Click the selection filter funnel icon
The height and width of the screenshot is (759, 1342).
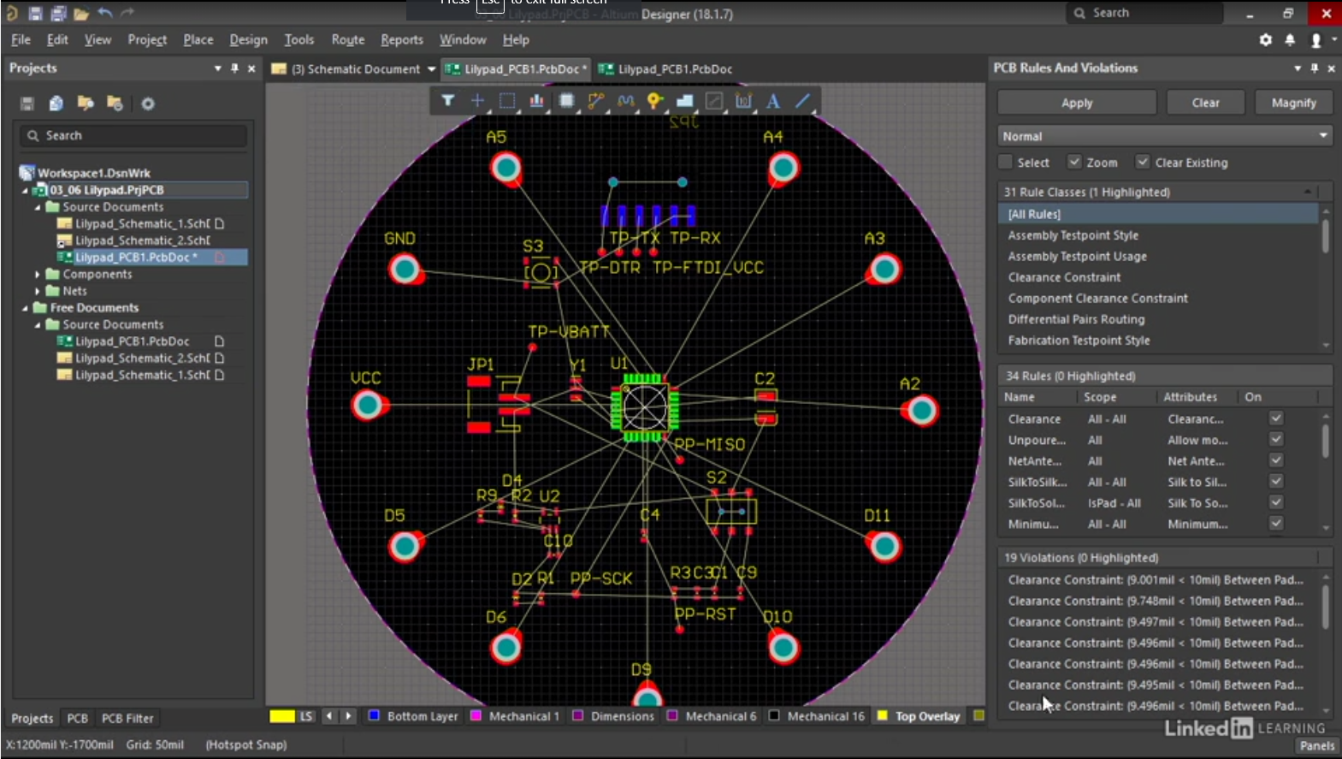pos(447,101)
